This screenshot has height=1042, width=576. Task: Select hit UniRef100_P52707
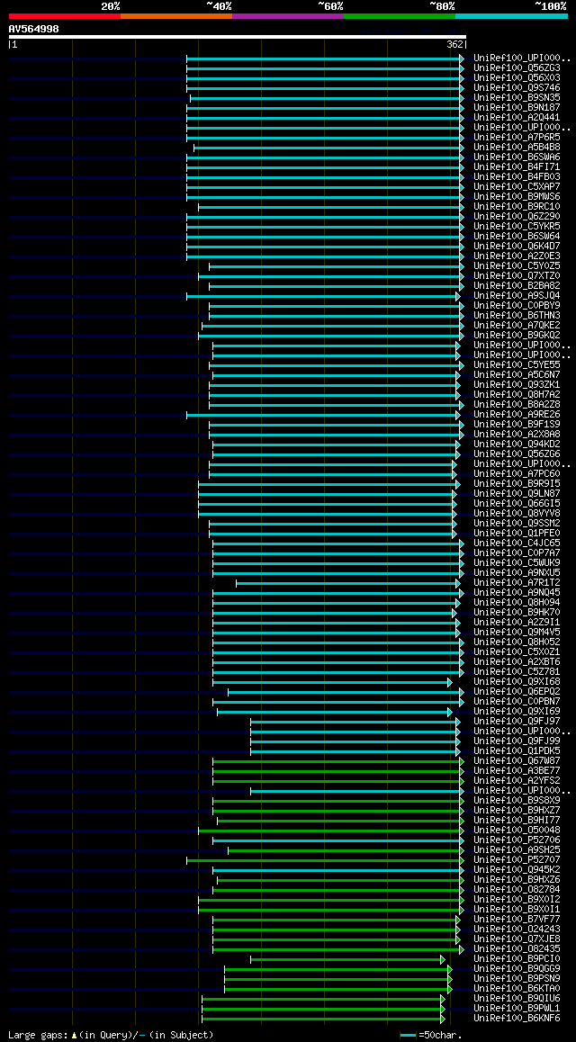tap(517, 860)
